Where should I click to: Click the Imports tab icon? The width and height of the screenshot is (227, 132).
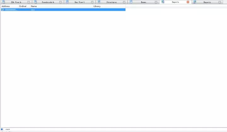pos(163,2)
